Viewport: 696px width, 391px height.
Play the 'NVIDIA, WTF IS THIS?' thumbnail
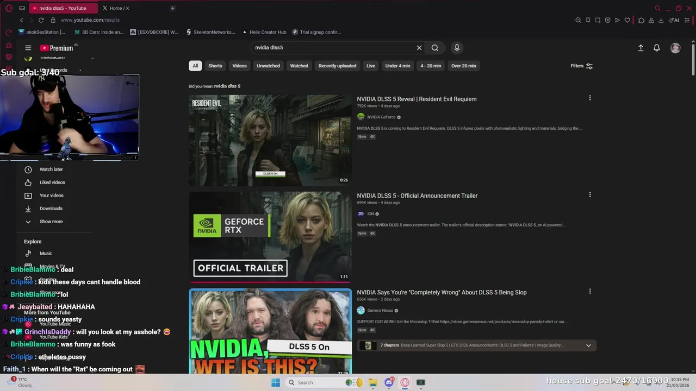tap(270, 331)
